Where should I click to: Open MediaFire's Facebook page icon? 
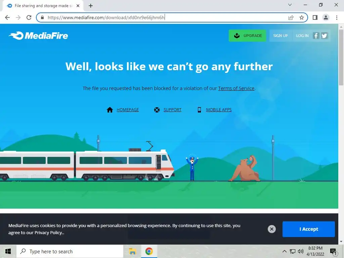[316, 36]
